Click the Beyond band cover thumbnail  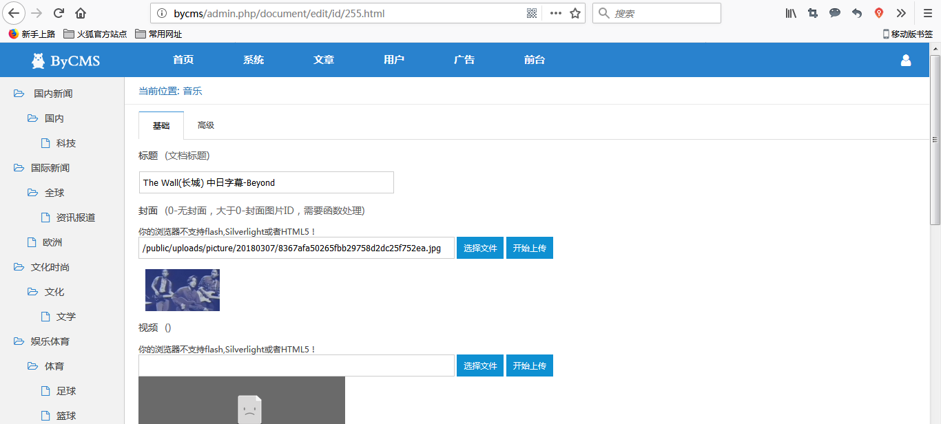(183, 290)
